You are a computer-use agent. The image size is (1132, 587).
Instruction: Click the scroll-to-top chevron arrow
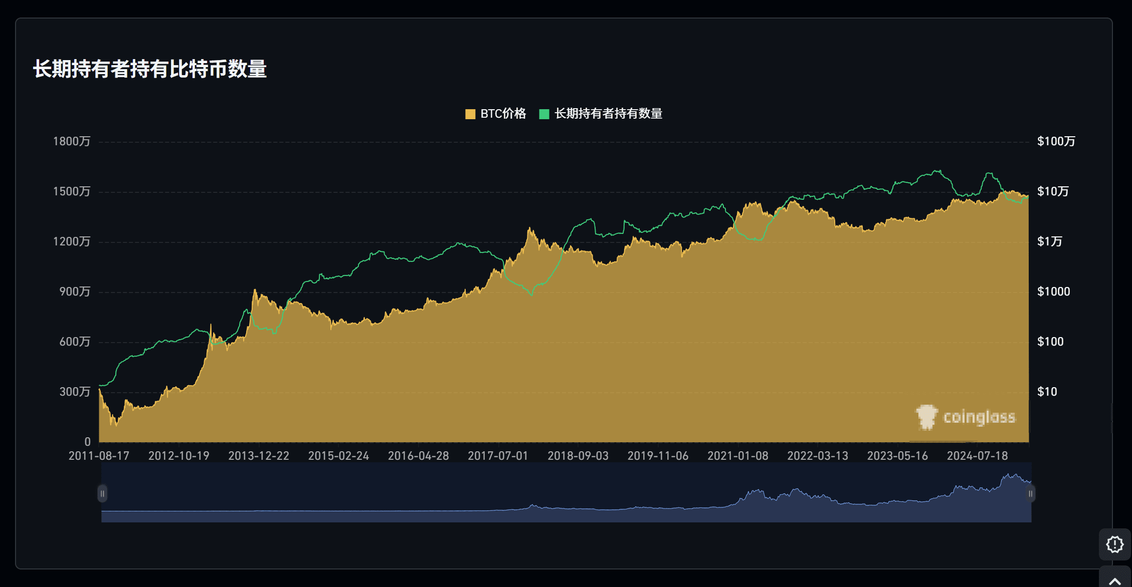point(1114,581)
